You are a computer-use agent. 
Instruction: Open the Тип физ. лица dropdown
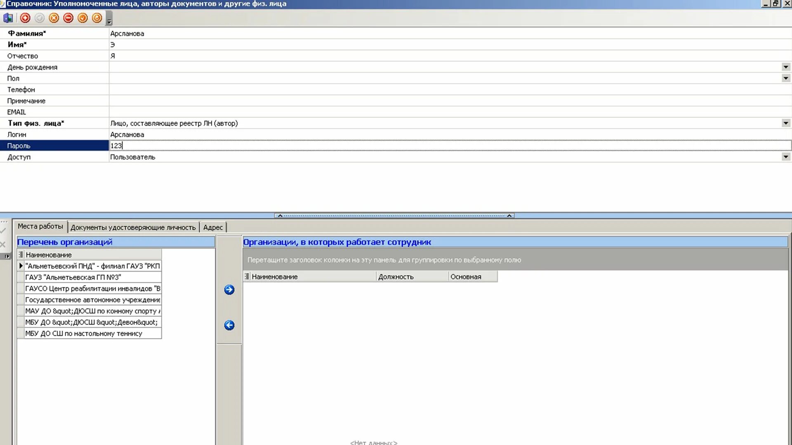tap(786, 123)
